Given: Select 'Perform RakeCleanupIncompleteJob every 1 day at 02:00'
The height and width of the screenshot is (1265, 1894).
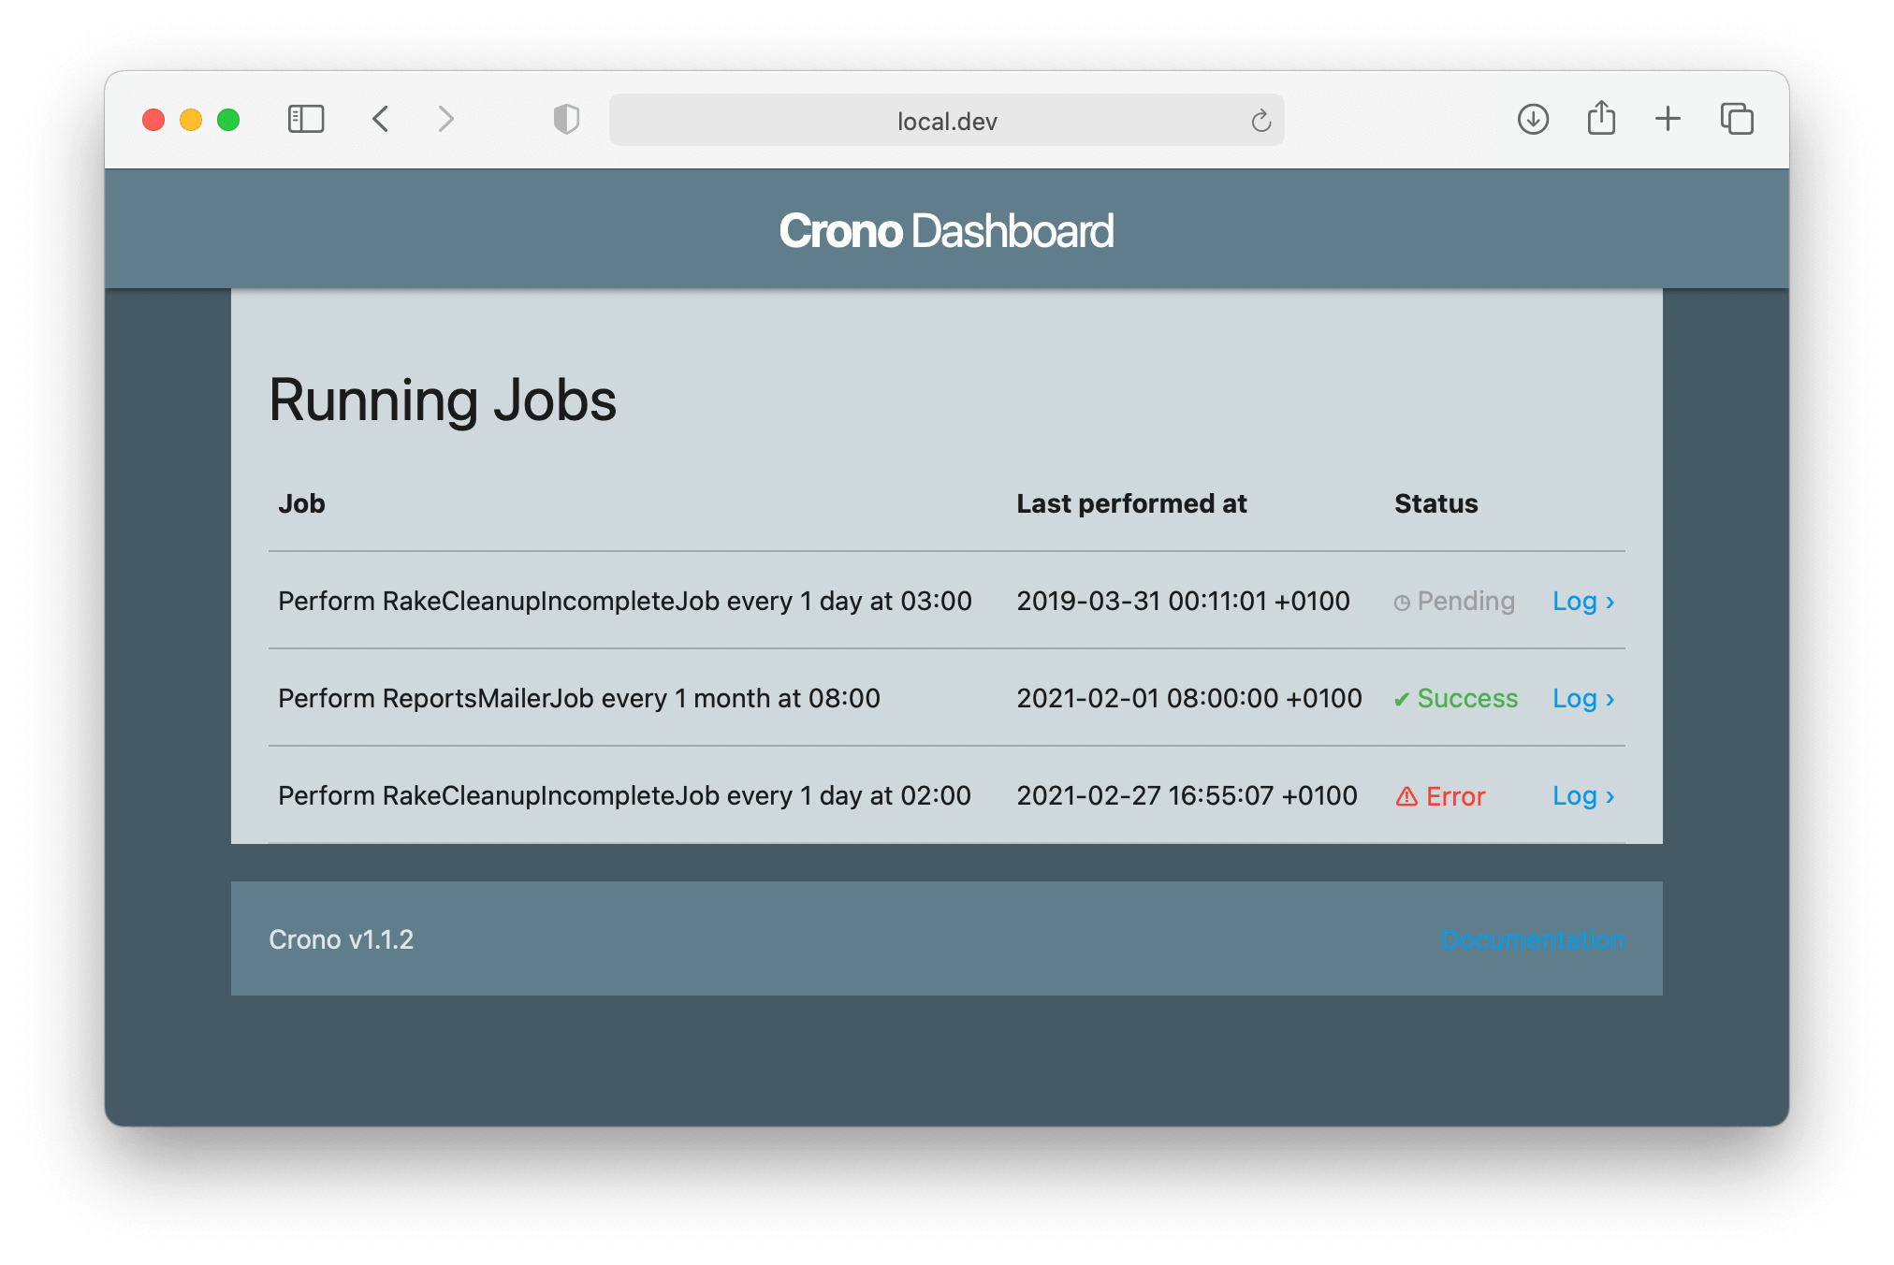Looking at the screenshot, I should [624, 796].
